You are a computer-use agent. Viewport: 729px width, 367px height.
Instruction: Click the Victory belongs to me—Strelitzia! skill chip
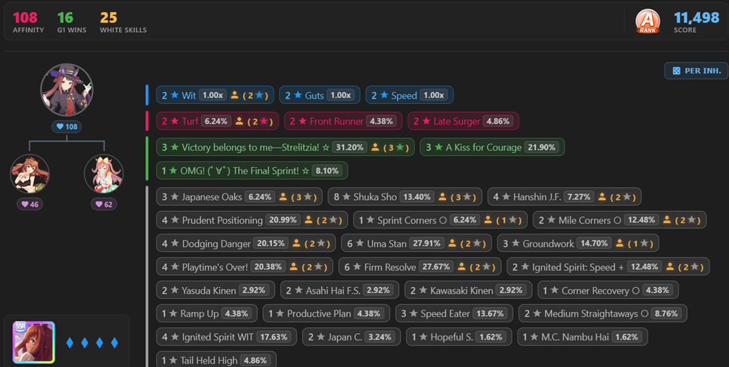(x=285, y=147)
